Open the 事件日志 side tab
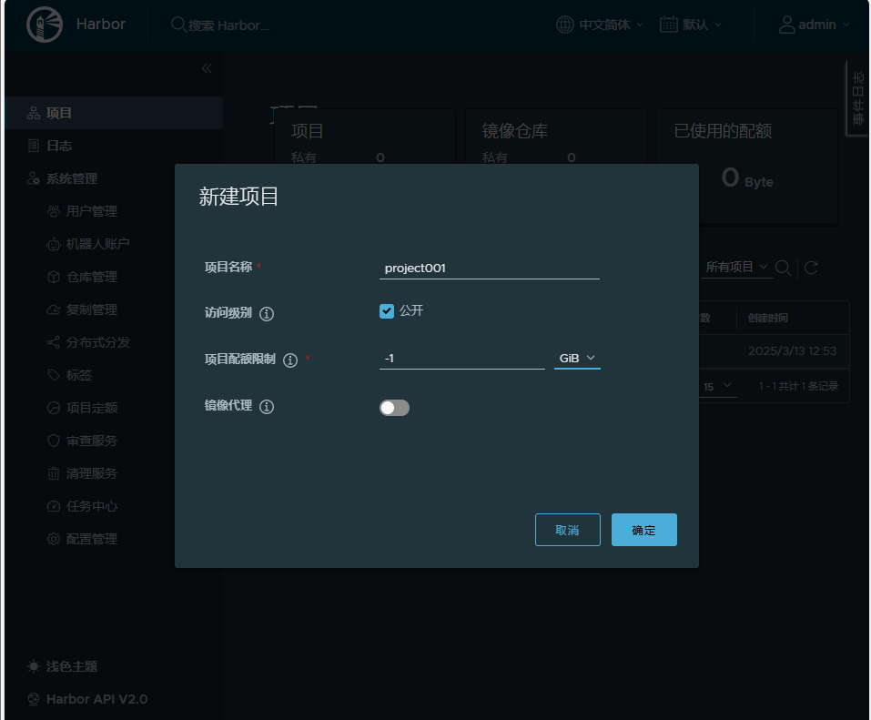This screenshot has height=720, width=871. point(858,97)
